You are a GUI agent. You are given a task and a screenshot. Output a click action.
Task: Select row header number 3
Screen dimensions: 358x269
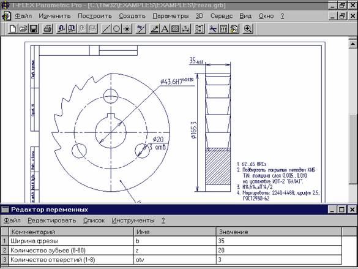pos(4,259)
